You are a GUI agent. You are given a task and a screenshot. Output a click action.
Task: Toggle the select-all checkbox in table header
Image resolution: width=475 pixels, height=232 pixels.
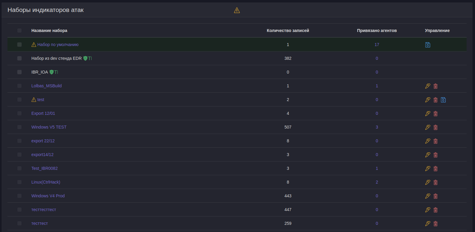point(19,30)
